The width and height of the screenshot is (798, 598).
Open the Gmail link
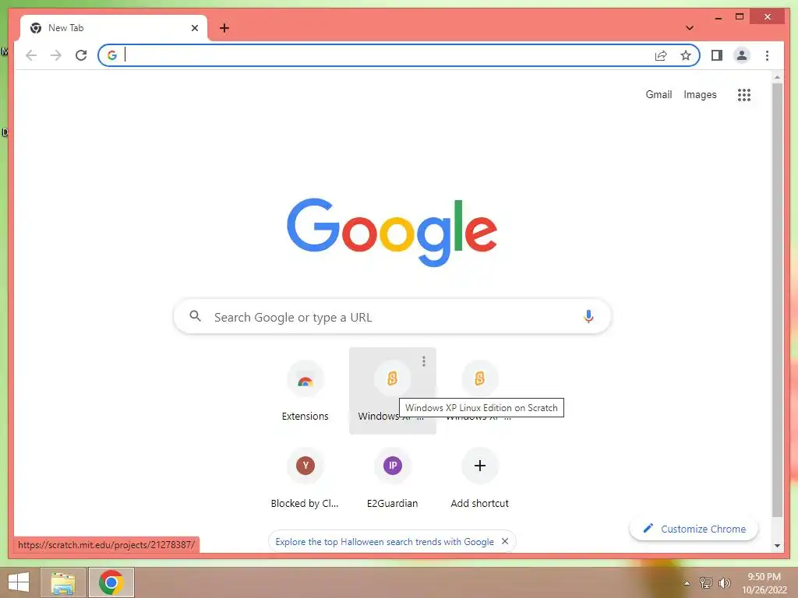[659, 94]
